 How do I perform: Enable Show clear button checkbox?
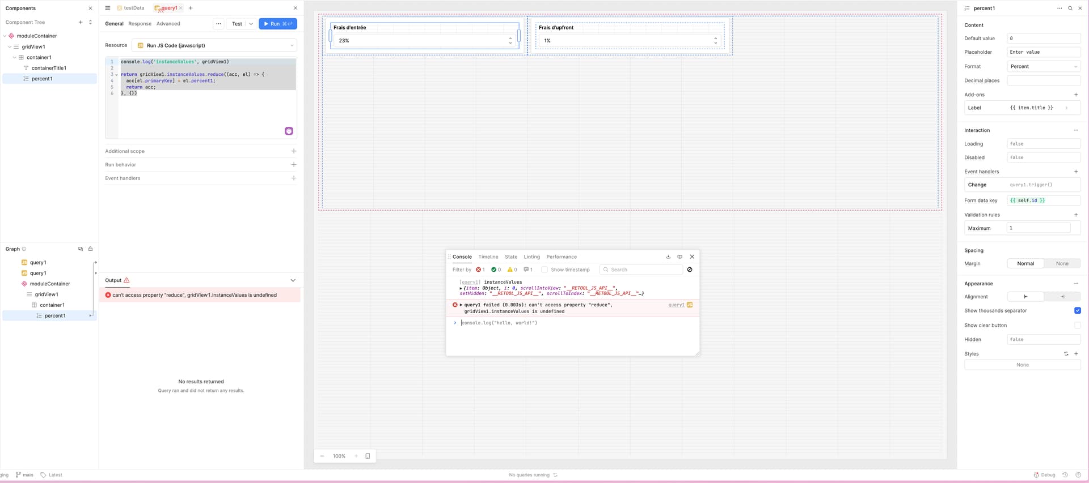tap(1077, 326)
